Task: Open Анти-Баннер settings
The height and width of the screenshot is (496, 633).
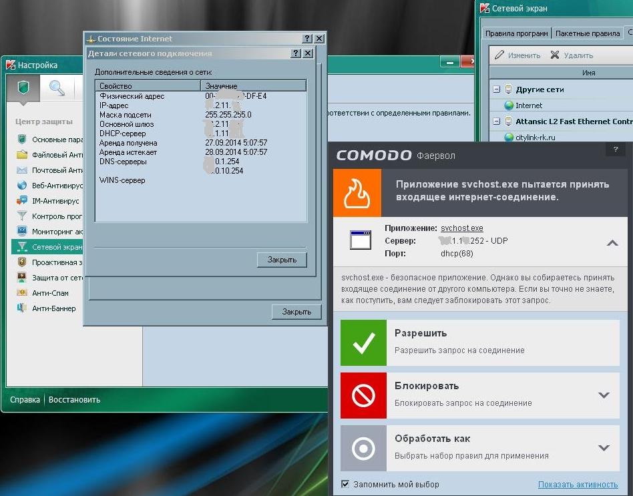Action: tap(53, 308)
